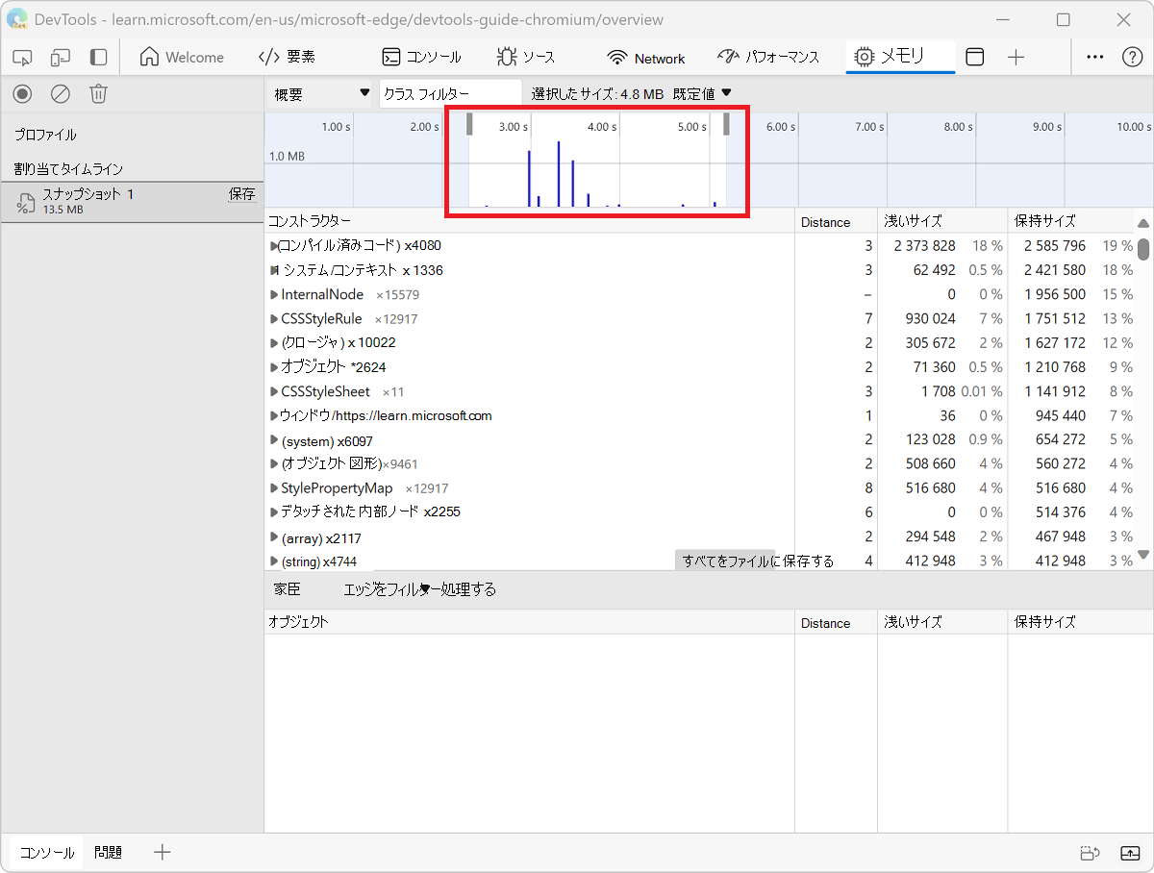Click the コンソール drawer tab

(47, 852)
